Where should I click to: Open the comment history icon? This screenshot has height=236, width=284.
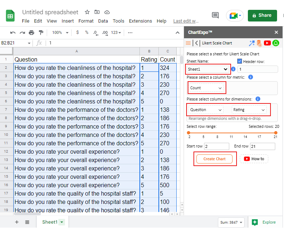coord(215,15)
